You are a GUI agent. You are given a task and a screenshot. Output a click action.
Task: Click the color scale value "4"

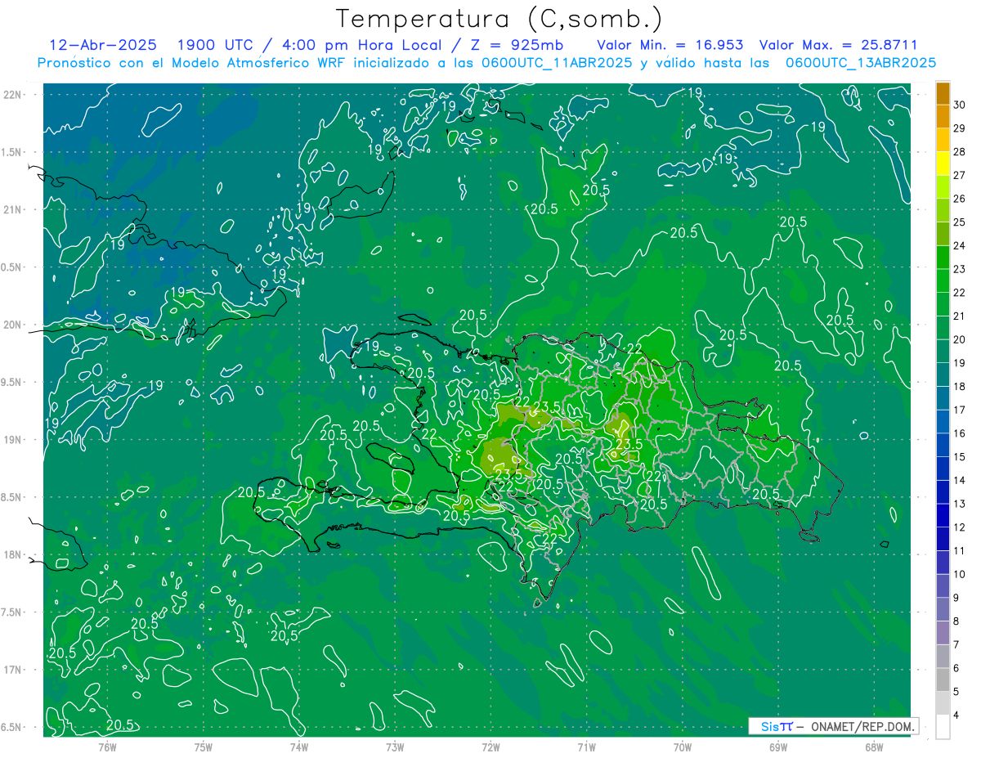tap(957, 715)
